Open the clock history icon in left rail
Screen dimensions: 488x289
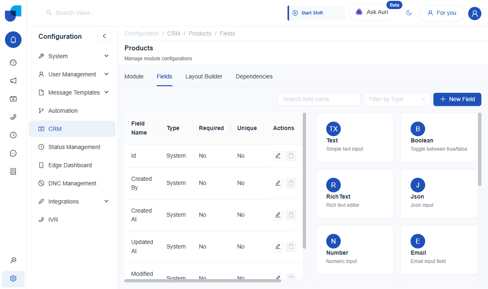click(13, 135)
